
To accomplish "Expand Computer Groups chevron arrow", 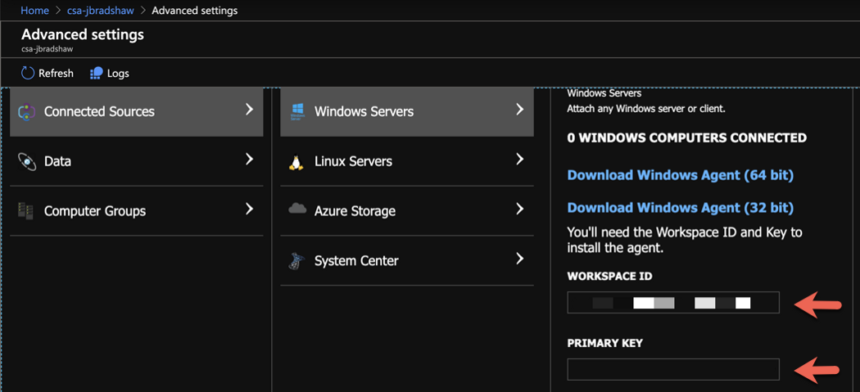I will coord(249,210).
